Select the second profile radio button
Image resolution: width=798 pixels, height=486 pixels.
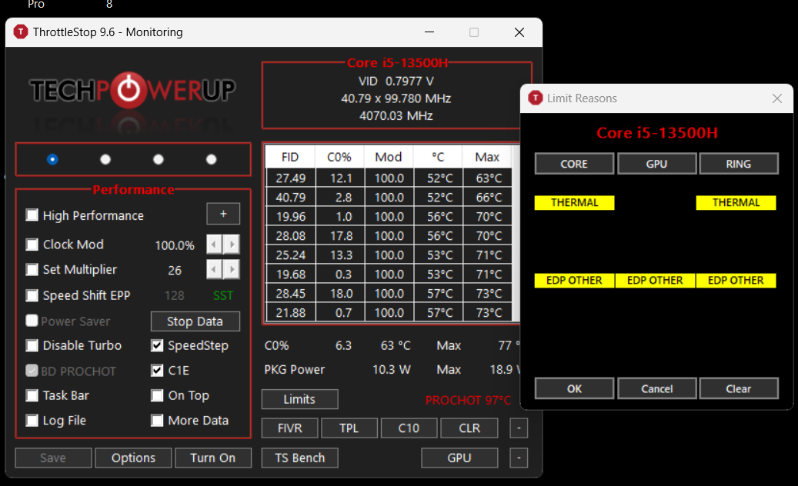(x=105, y=160)
